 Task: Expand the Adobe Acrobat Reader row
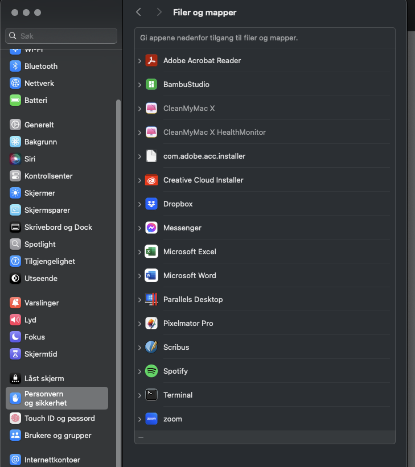[x=139, y=61]
